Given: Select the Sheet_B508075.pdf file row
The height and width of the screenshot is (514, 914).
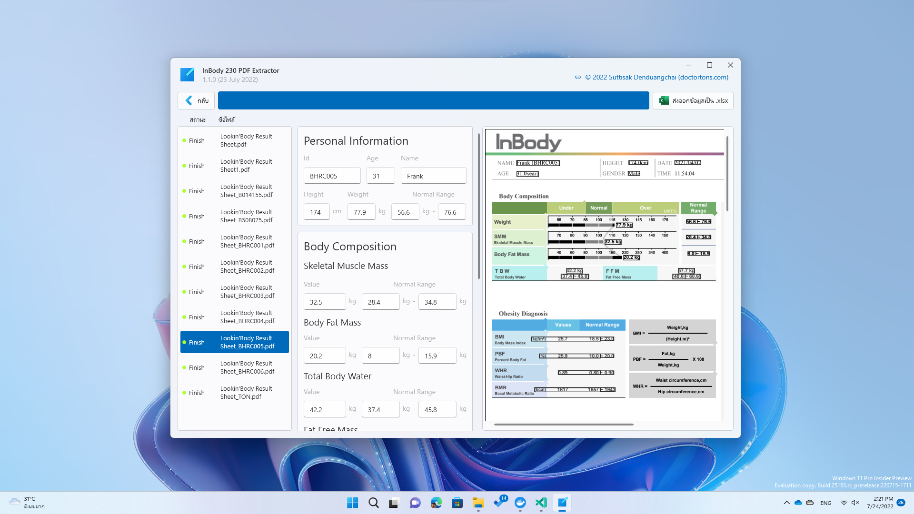Looking at the screenshot, I should point(235,216).
